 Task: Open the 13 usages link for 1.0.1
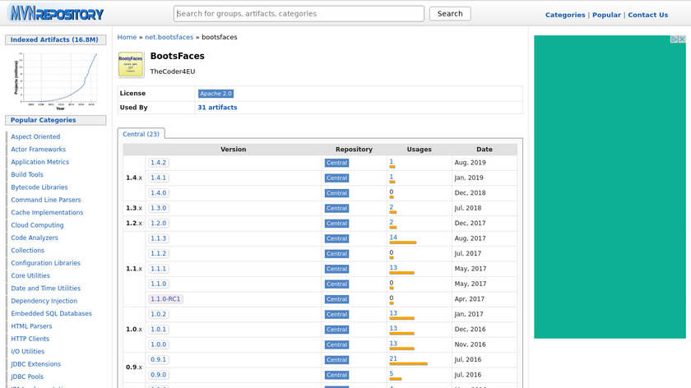pyautogui.click(x=393, y=328)
